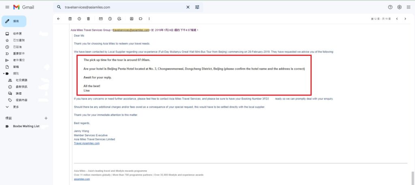Open the Snoozed (已延後) folder
Screen dimensions: 415x185
[x=17, y=47]
